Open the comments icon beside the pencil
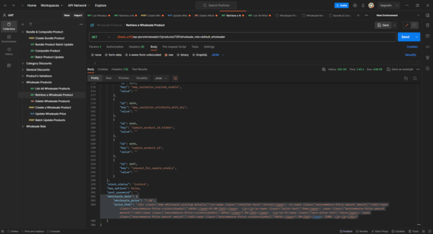 coord(415,25)
